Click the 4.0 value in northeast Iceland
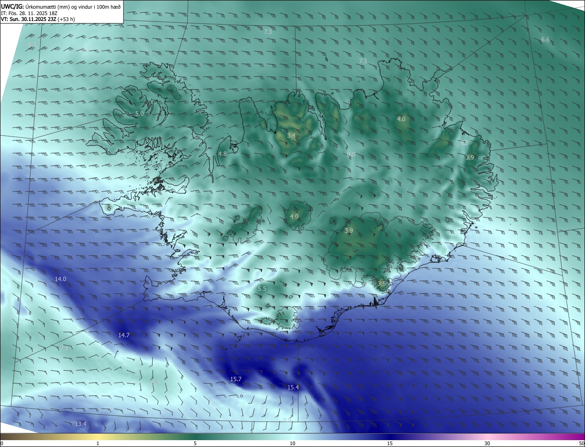This screenshot has height=447, width=585. 401,119
